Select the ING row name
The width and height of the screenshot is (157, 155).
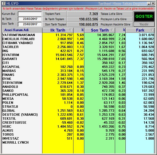5,51
